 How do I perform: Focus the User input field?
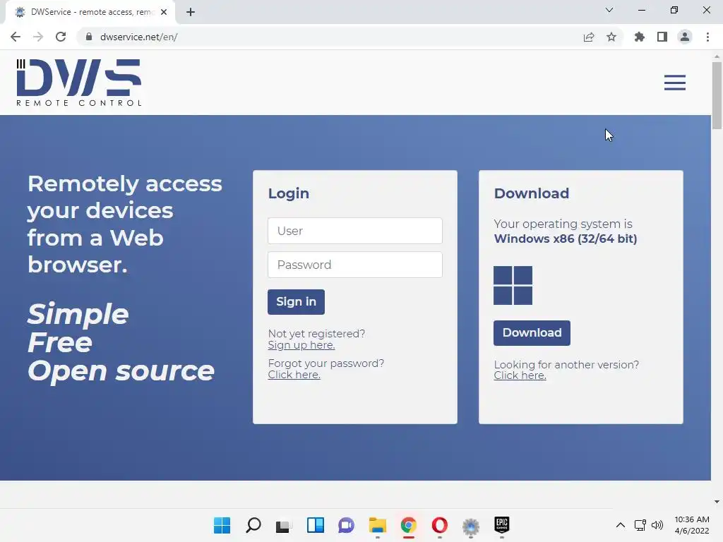(355, 231)
